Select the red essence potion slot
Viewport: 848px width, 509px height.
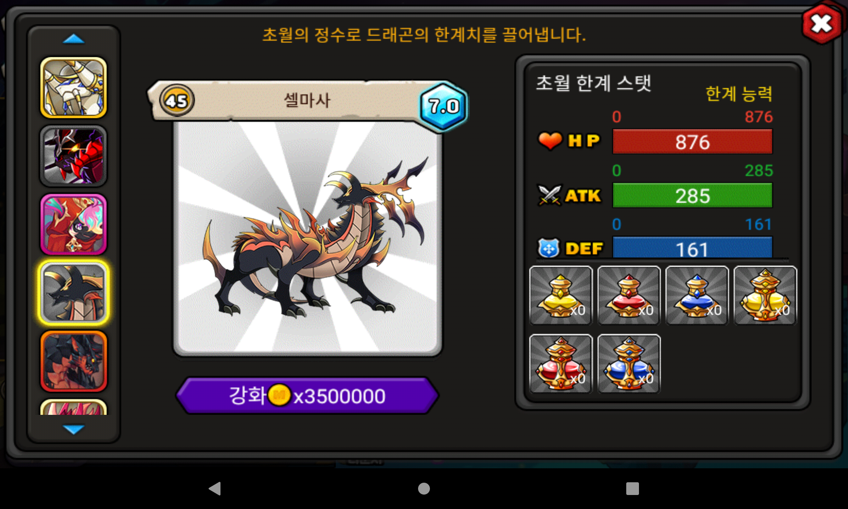629,296
